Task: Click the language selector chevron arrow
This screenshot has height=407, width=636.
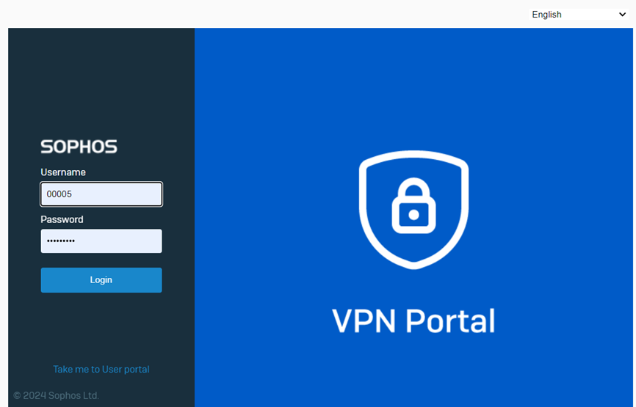Action: (622, 15)
